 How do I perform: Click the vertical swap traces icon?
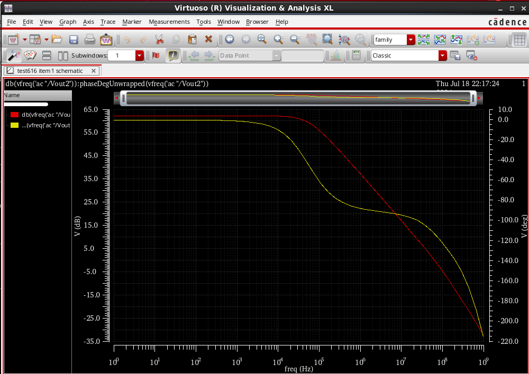point(457,40)
